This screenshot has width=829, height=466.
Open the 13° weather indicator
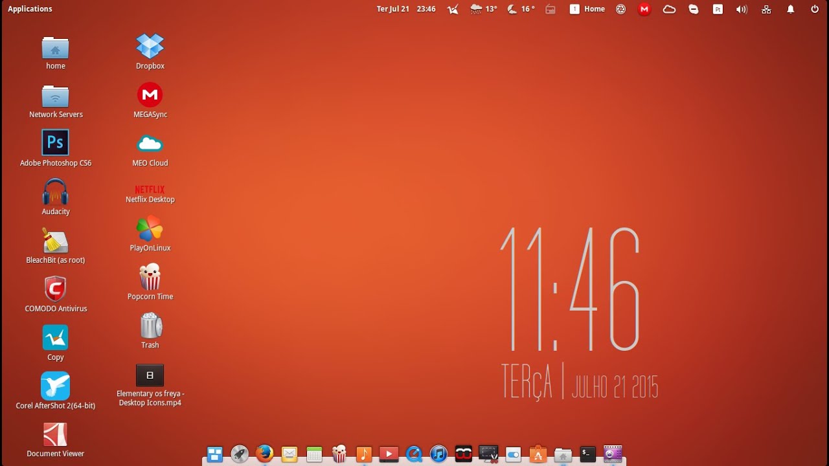pos(484,9)
